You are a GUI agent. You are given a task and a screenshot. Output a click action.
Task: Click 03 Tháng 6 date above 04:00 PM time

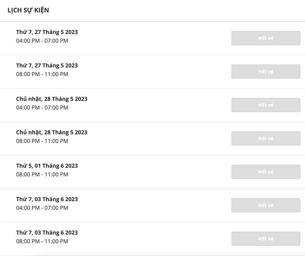click(47, 199)
